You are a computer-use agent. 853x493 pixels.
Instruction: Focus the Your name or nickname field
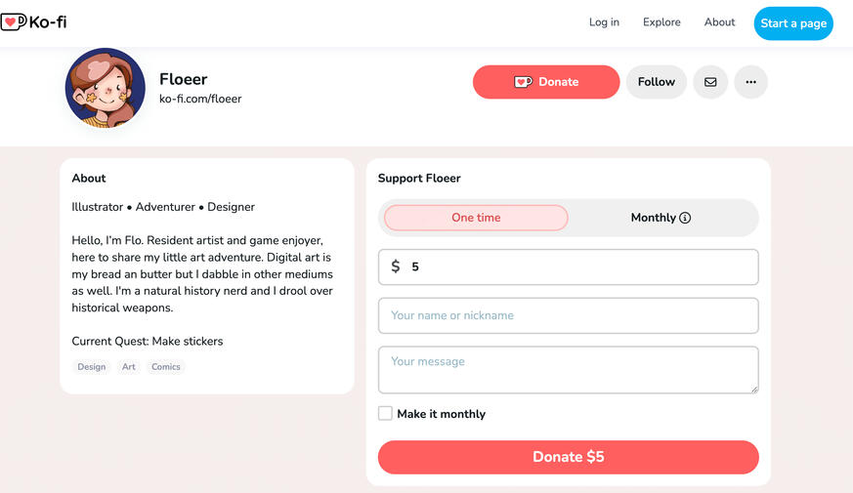coord(569,315)
